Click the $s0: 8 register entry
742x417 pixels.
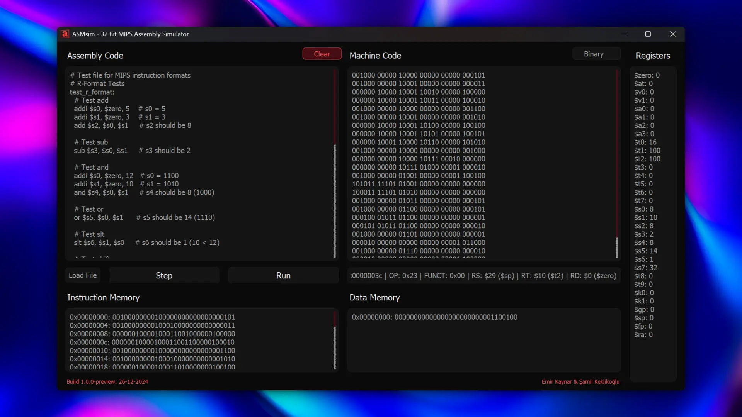pos(644,209)
